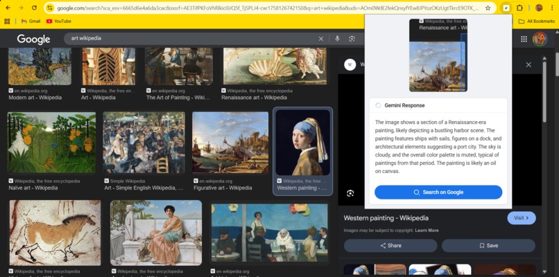The image size is (559, 277).
Task: Search by image with Google Lens icon
Action: tap(352, 39)
